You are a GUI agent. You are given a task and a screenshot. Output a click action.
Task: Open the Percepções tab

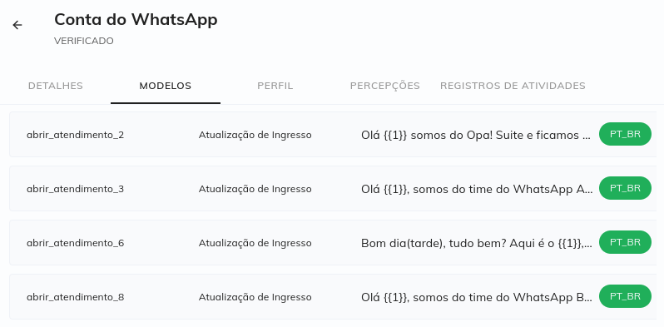point(385,86)
